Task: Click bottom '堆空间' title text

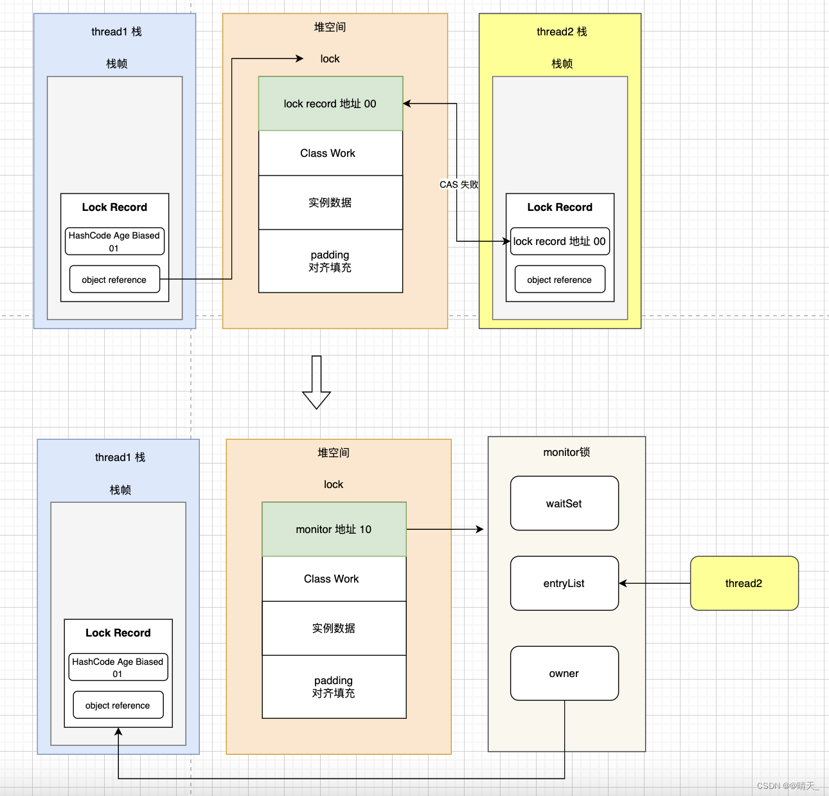Action: (334, 453)
